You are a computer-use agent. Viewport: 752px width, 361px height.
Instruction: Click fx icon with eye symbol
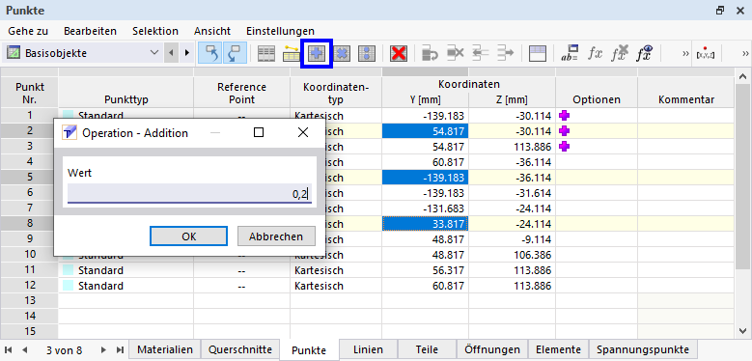click(x=645, y=53)
